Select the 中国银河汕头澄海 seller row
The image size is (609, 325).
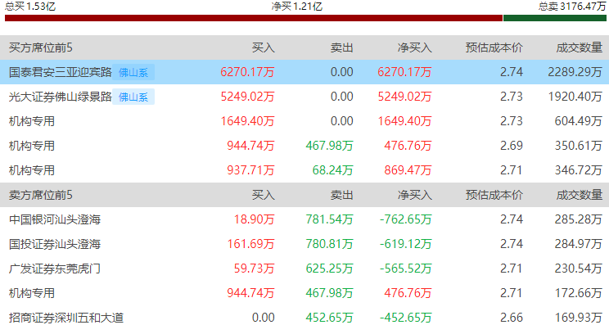(x=304, y=219)
